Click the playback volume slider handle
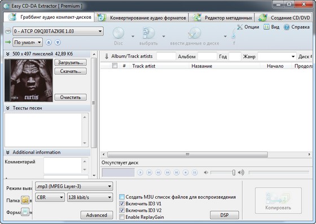The width and height of the screenshot is (316, 224). coord(234,173)
